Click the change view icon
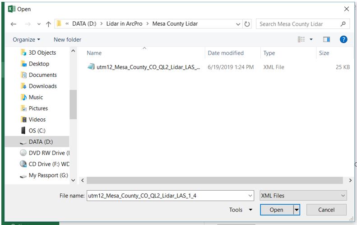 [301, 40]
